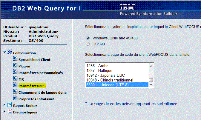This screenshot has width=201, height=120.
Task: Expand the Diagnostiques node
Action: pos(4,111)
